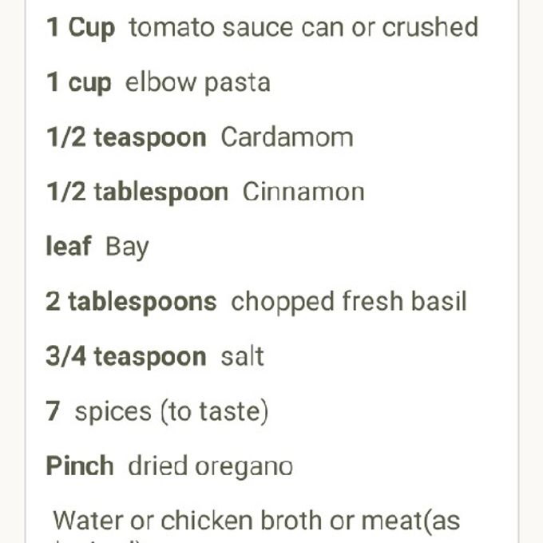Select the 7 spices (to taste) line
This screenshot has width=543, height=543.
[x=157, y=411]
